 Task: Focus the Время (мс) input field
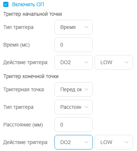[x=73, y=45]
